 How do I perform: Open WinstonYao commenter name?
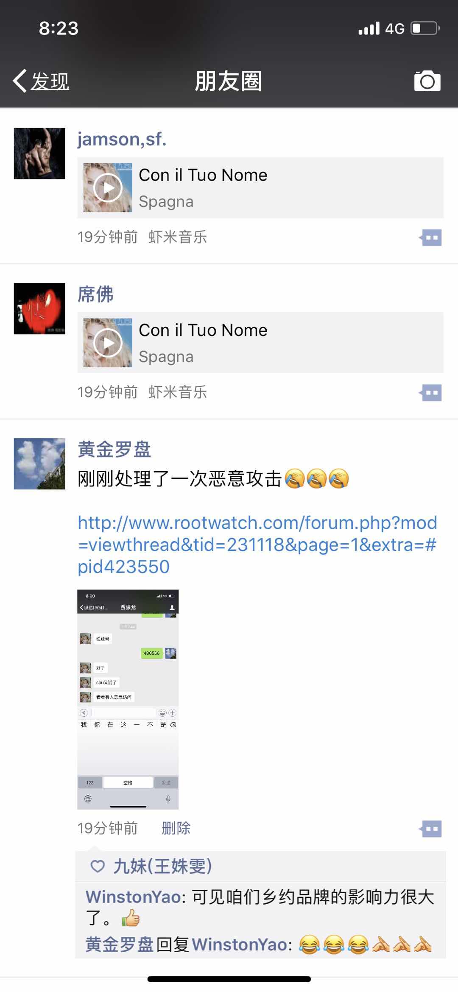[134, 897]
